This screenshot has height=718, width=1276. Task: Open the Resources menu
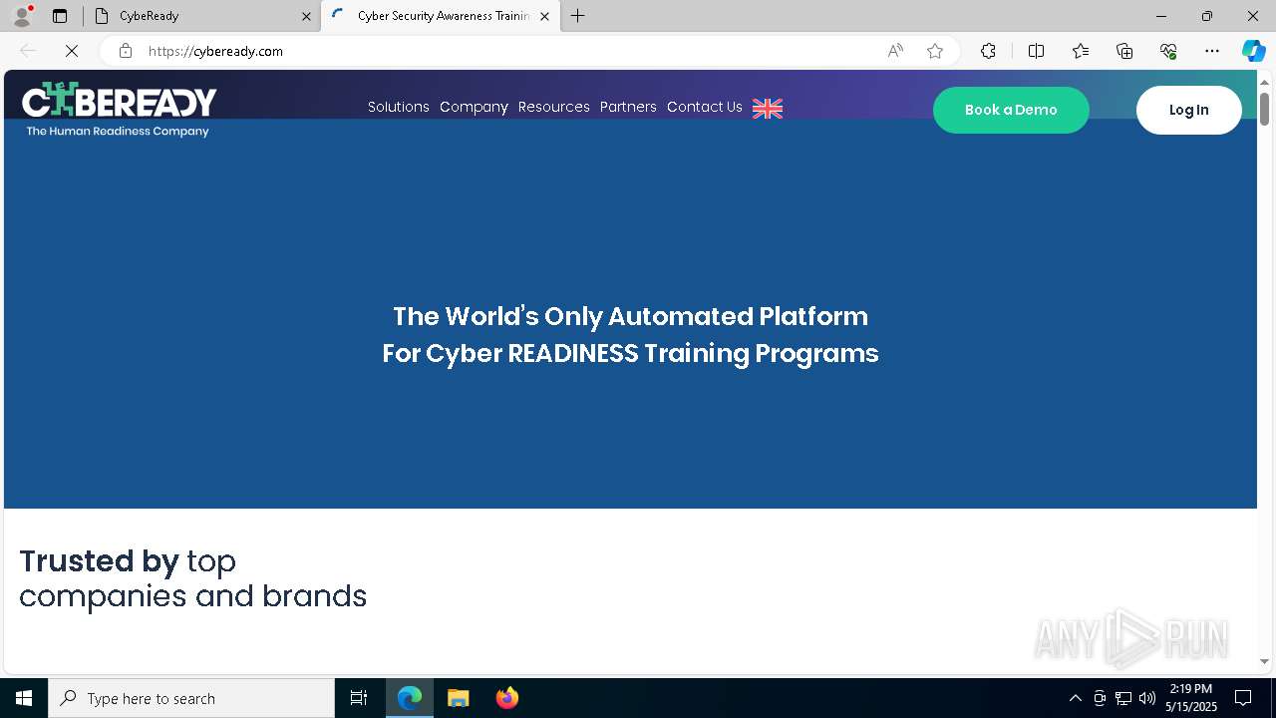554,107
